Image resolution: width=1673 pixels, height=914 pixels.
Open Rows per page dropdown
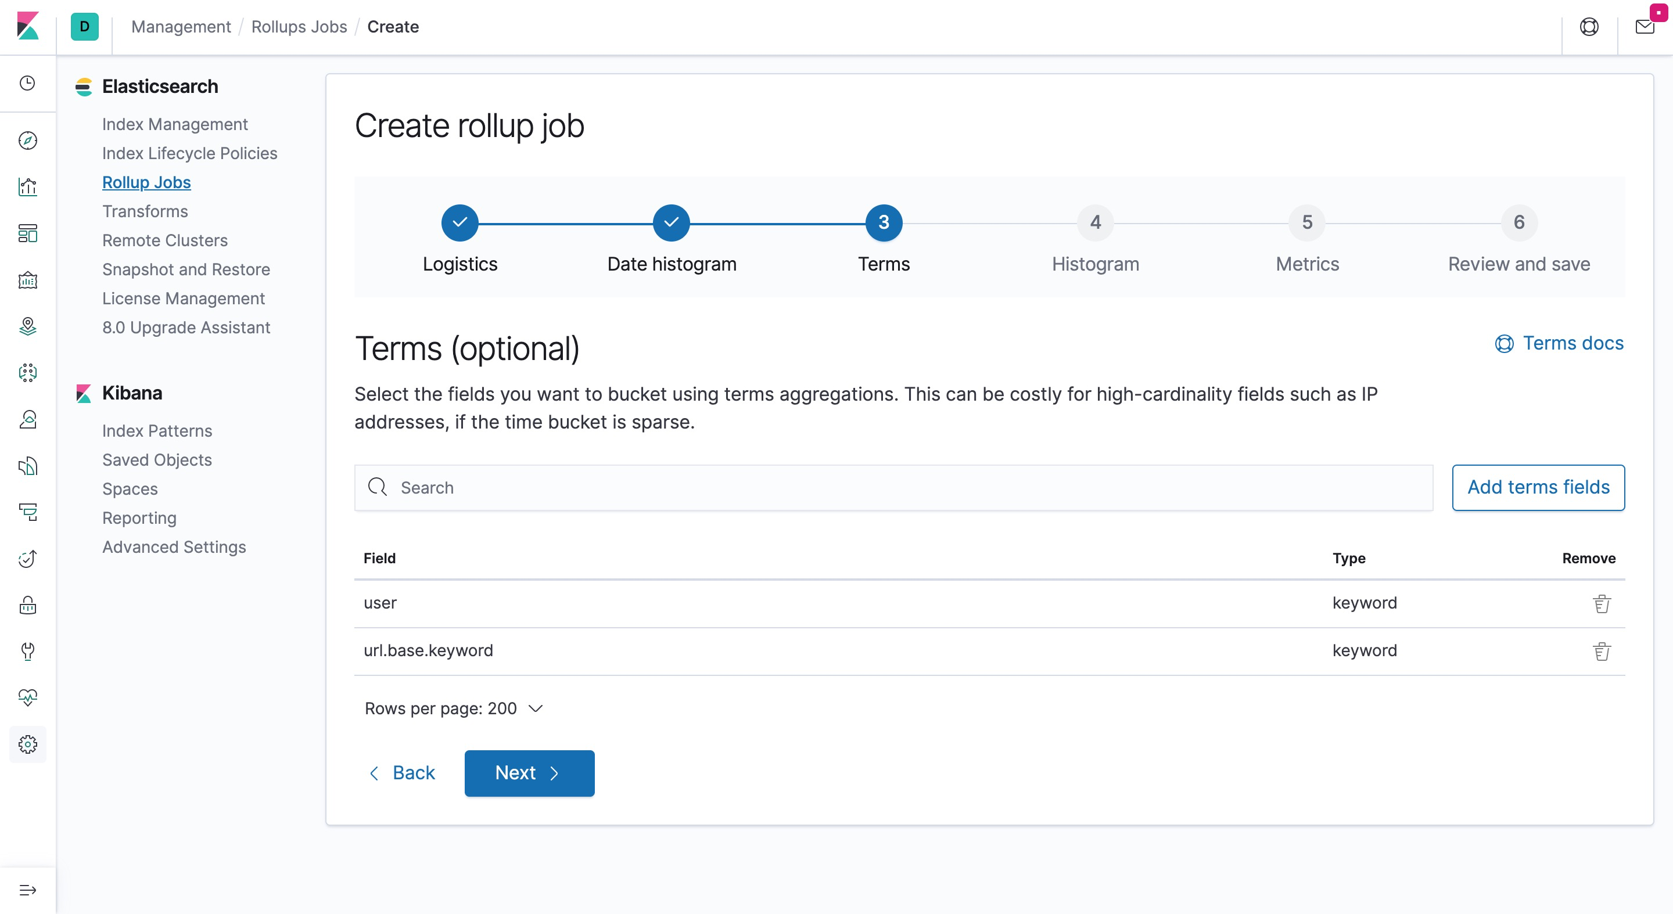coord(453,708)
